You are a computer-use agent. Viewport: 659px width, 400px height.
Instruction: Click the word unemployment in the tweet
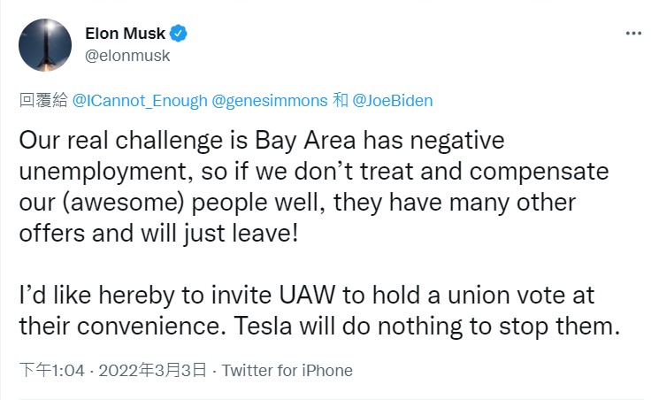pos(106,172)
